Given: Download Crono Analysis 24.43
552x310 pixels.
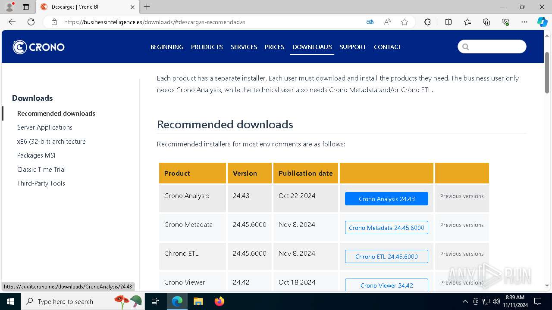Looking at the screenshot, I should tap(386, 199).
